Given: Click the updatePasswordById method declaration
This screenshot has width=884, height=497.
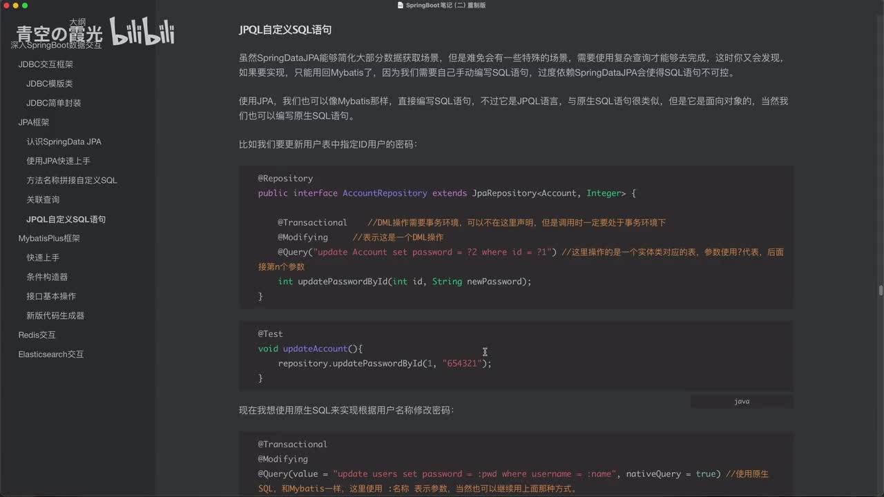Looking at the screenshot, I should [x=405, y=282].
